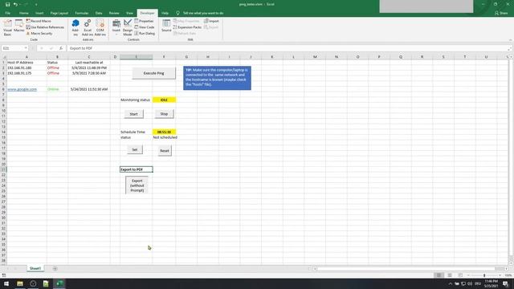Image resolution: width=514 pixels, height=289 pixels.
Task: Switch to the Formulas tab
Action: (82, 13)
